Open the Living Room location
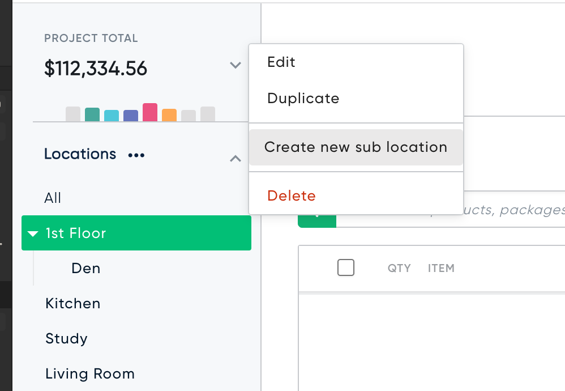The width and height of the screenshot is (565, 391). pyautogui.click(x=89, y=373)
